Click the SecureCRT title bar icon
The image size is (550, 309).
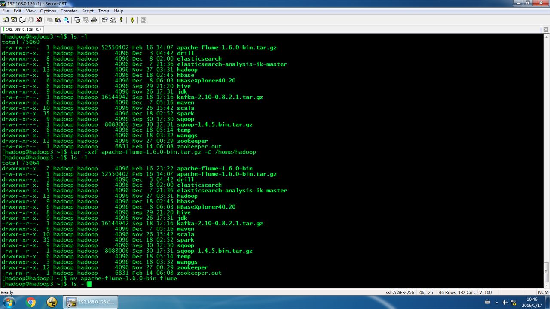coord(3,3)
